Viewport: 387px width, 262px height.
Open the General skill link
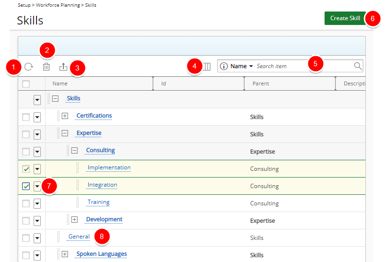coord(79,237)
